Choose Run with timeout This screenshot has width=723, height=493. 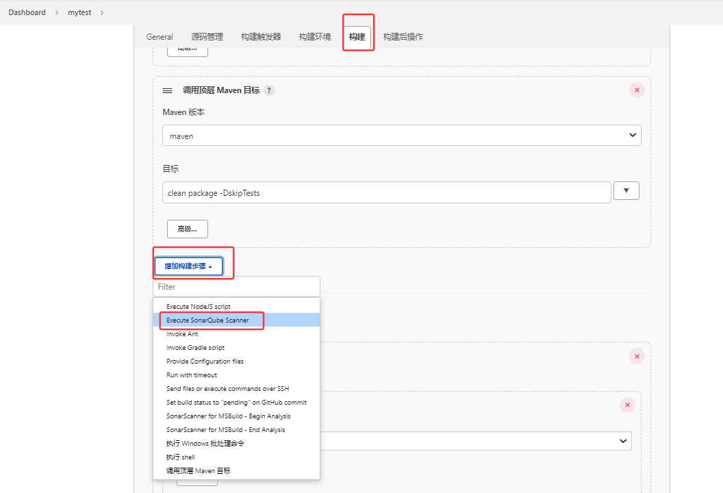point(191,375)
